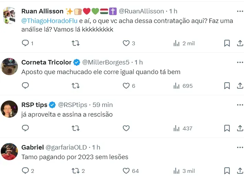Open more options menu on Gabriel's tweet
Viewport: 244px width, 178px height.
(240, 147)
